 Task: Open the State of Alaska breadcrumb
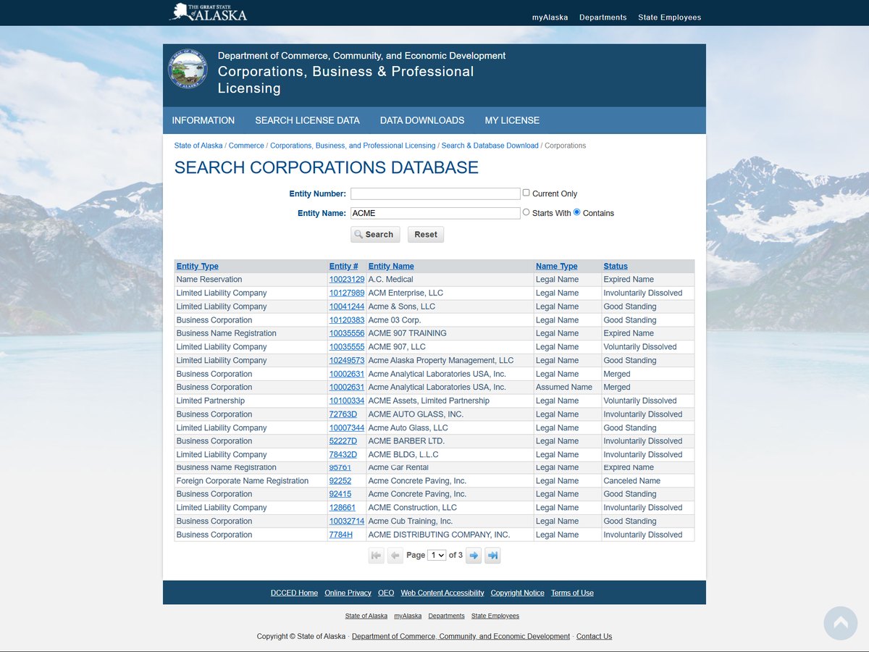[198, 146]
